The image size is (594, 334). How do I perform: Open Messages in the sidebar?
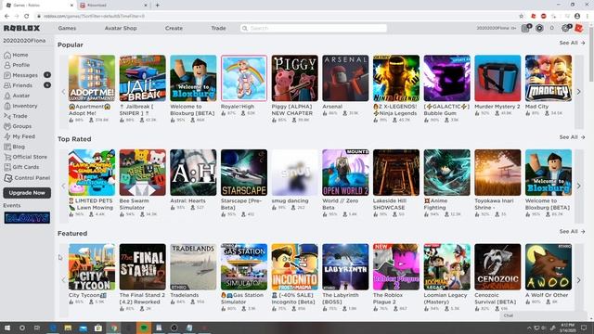20,75
